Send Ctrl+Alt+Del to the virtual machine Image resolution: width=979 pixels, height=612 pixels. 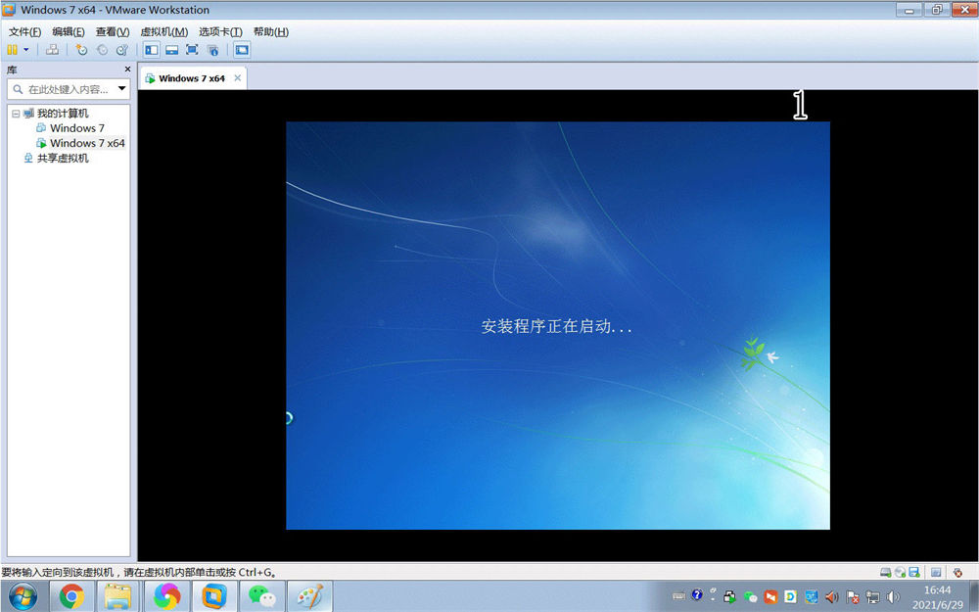[x=53, y=49]
